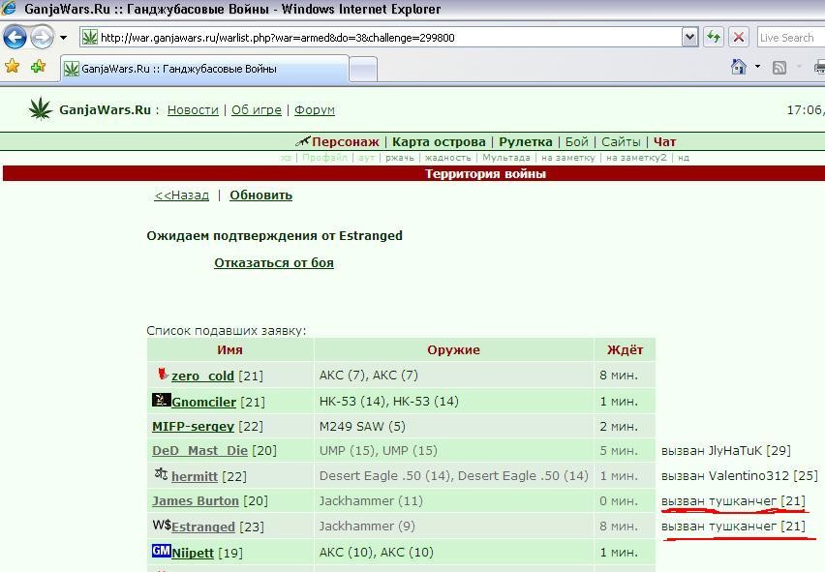Viewport: 825px width, 572px height.
Task: Click Add to Favorites icon
Action: (x=38, y=66)
